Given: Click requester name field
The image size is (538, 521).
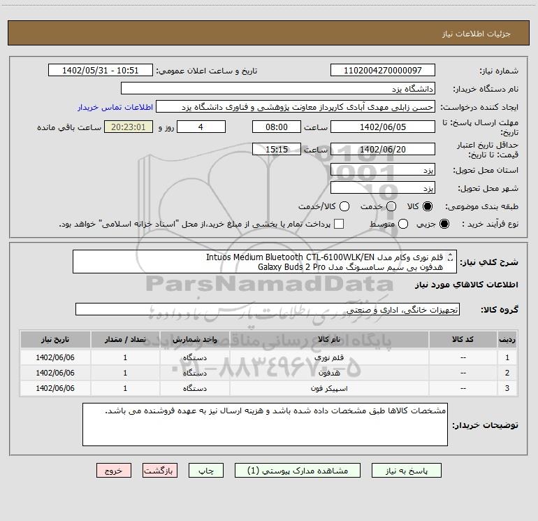Looking at the screenshot, I should [296, 107].
